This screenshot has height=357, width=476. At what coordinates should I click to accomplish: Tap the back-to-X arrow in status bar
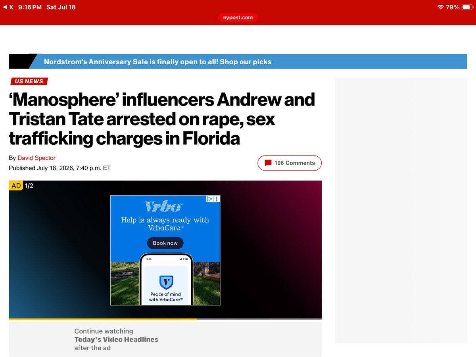[8, 7]
